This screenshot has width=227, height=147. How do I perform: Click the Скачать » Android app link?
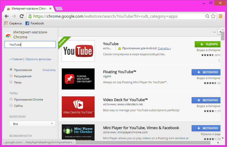coord(164,48)
